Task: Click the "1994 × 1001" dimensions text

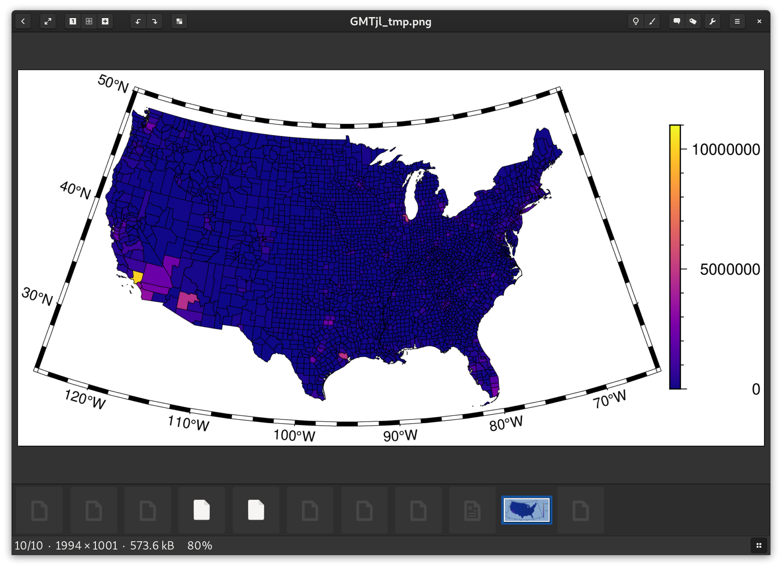Action: (x=87, y=545)
